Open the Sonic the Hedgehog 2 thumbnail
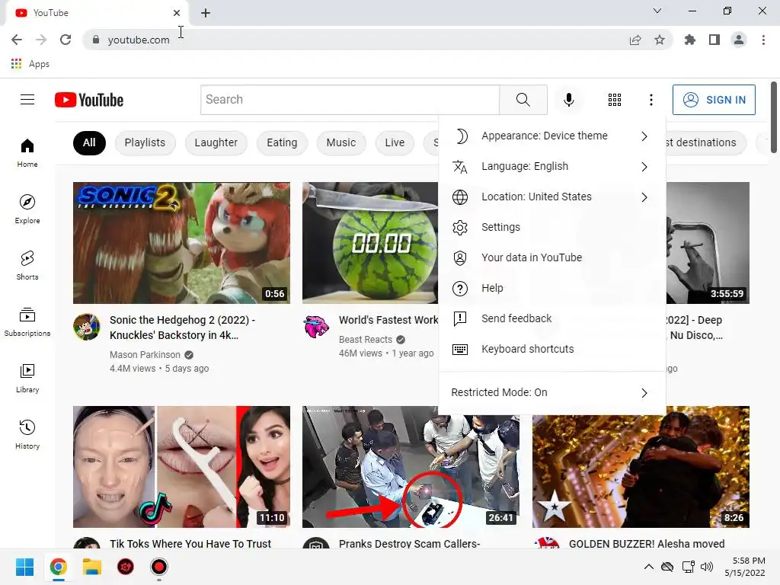Screen dimensions: 780x585 181,243
